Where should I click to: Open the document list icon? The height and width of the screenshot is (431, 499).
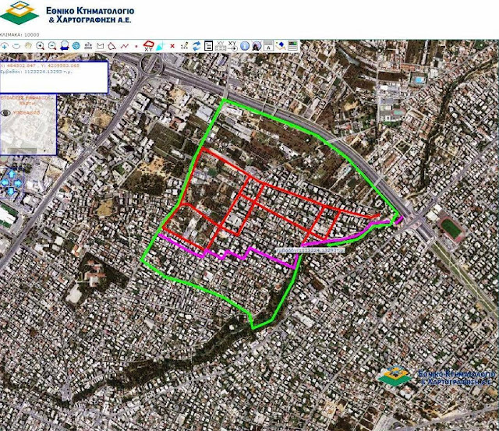[208, 46]
